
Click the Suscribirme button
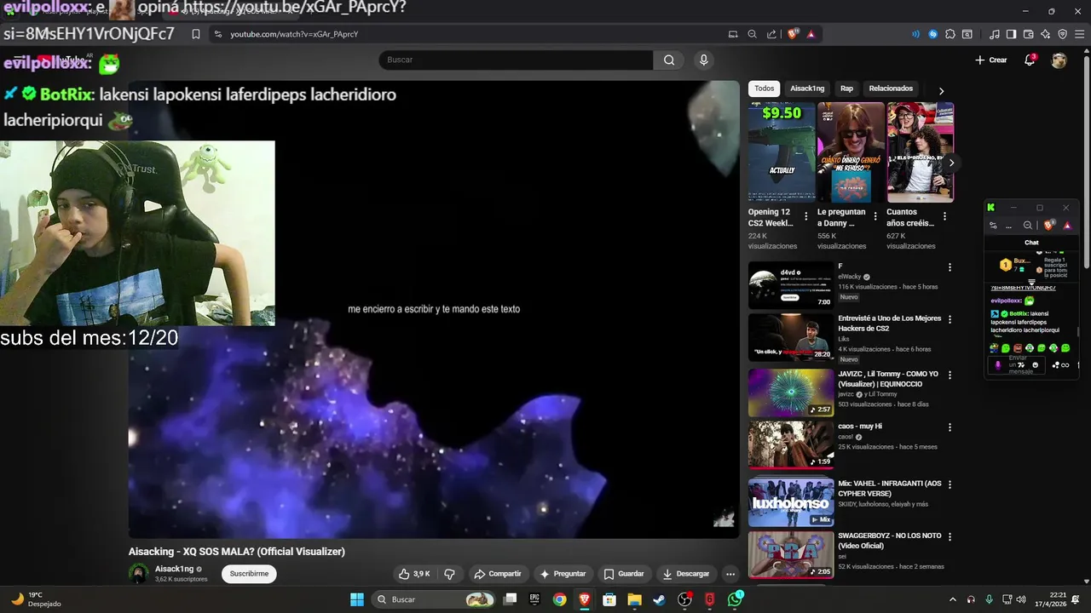[249, 574]
